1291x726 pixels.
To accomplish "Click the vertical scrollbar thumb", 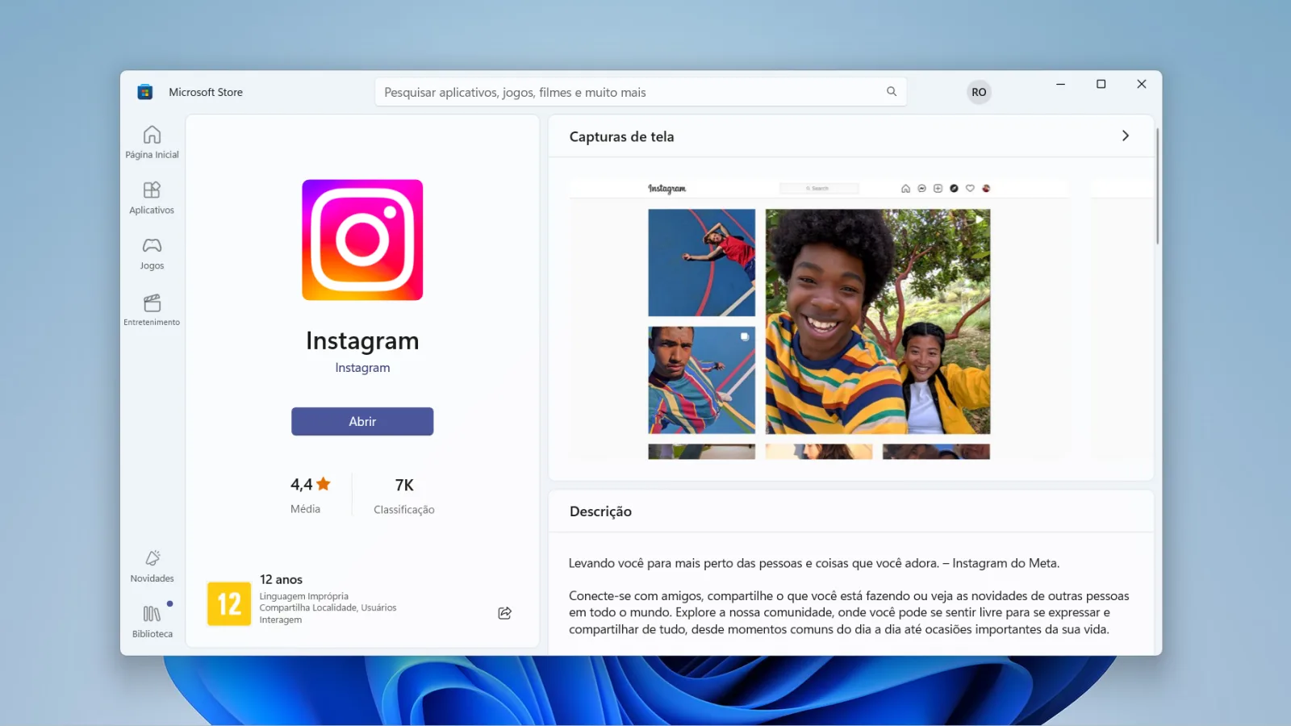I will pyautogui.click(x=1157, y=186).
